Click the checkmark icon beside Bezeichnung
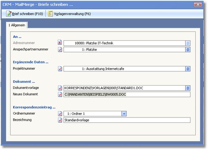 (60, 120)
